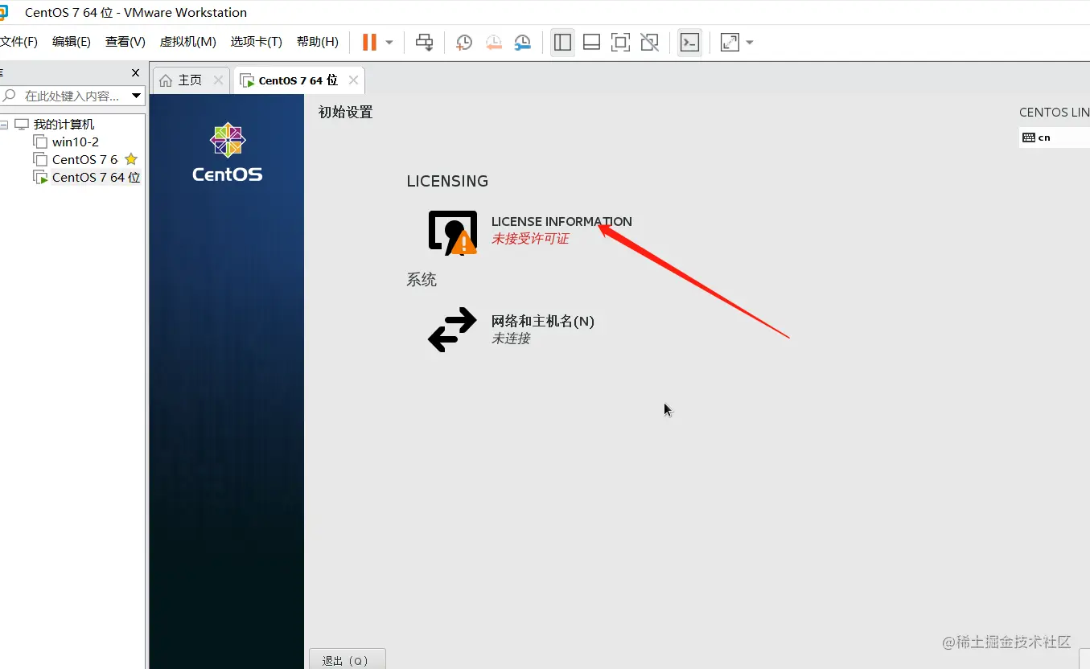Image resolution: width=1090 pixels, height=669 pixels.
Task: Open the stretch guest display dropdown
Action: point(749,42)
